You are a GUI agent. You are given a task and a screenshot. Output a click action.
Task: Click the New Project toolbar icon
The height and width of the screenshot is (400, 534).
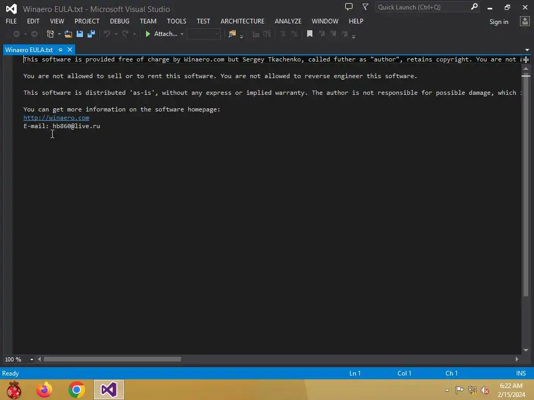[x=51, y=34]
